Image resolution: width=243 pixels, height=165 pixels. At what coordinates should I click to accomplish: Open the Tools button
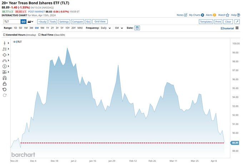coord(53,22)
